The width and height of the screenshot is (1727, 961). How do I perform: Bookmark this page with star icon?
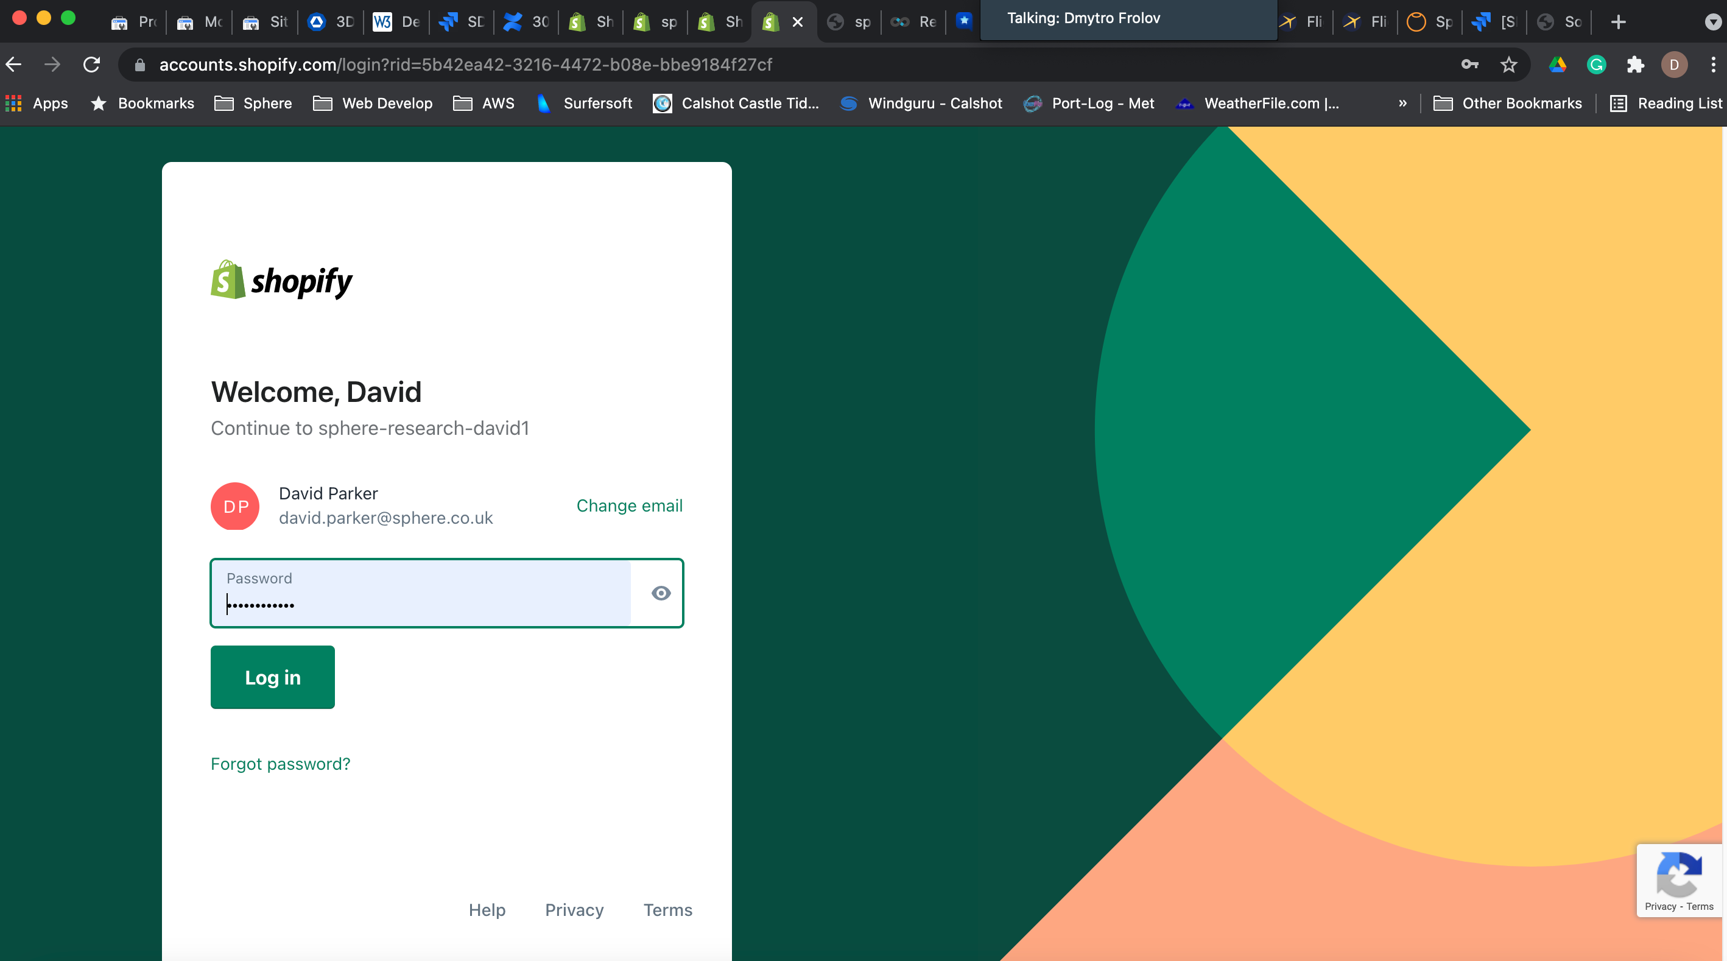tap(1508, 65)
